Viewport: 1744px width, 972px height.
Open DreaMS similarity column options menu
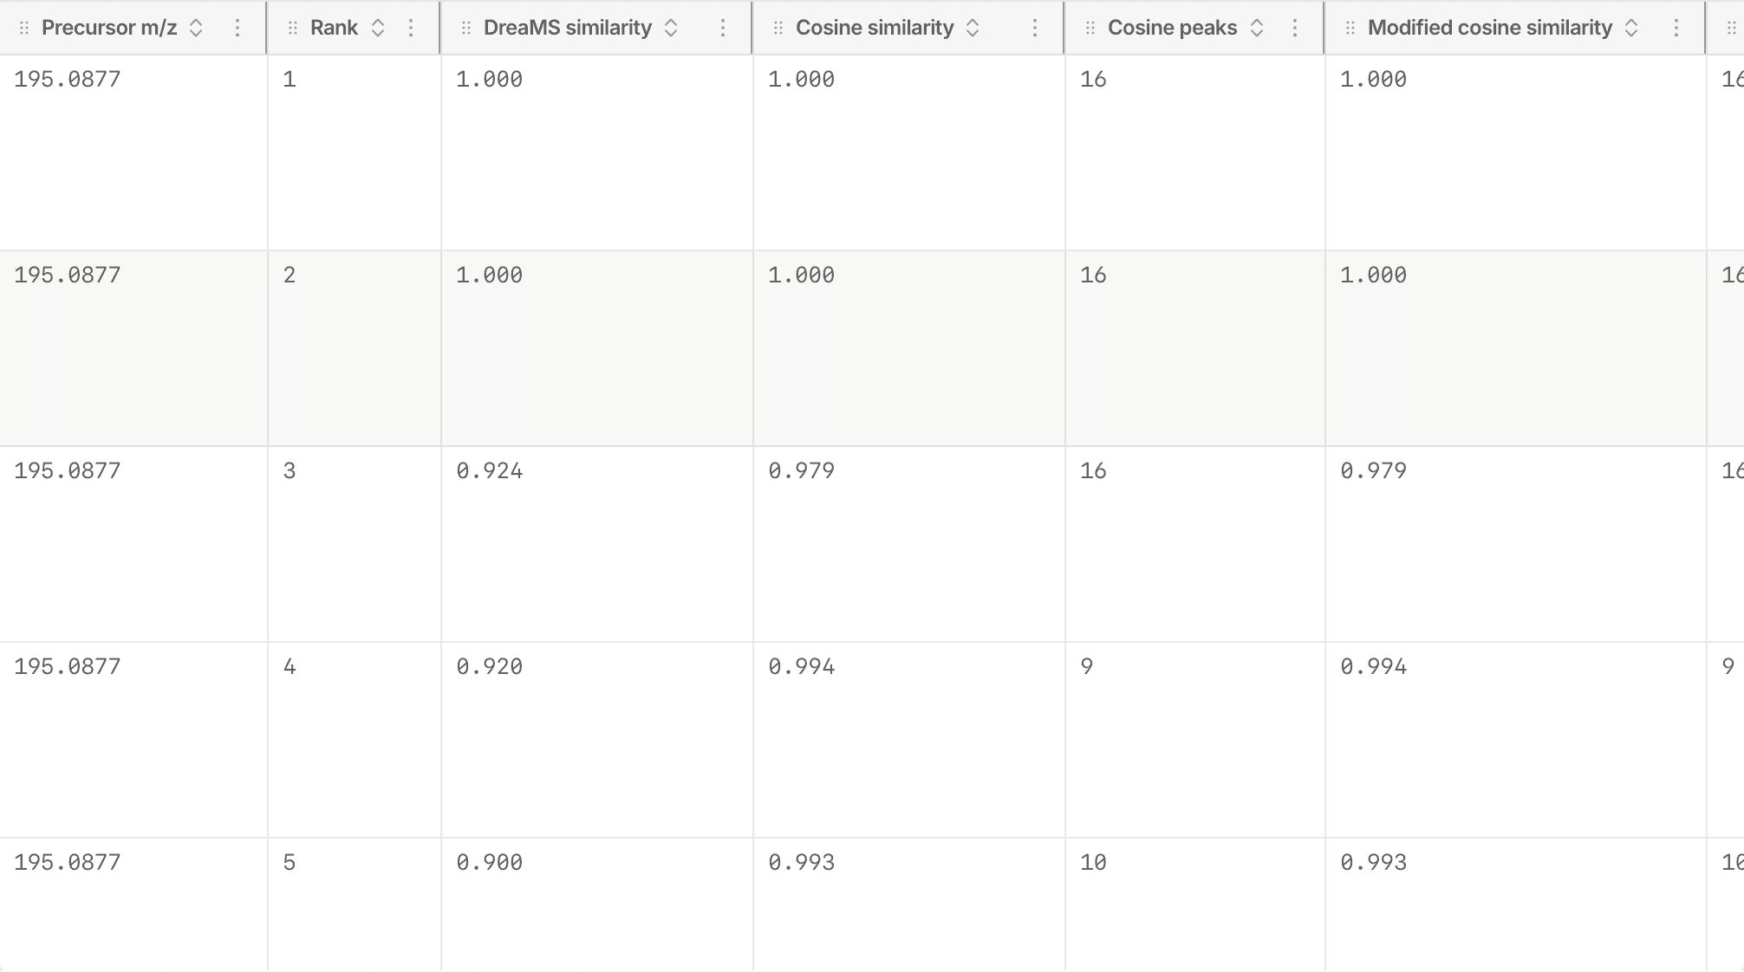(723, 28)
